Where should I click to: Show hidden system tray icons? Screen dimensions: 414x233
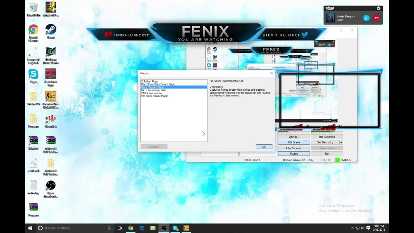(352, 228)
